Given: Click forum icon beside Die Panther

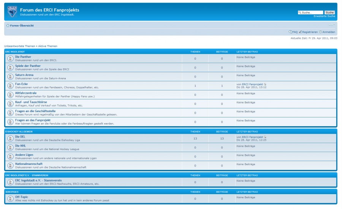Looking at the screenshot, I should (10, 59).
